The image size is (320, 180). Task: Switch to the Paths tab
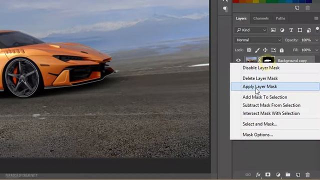(280, 18)
